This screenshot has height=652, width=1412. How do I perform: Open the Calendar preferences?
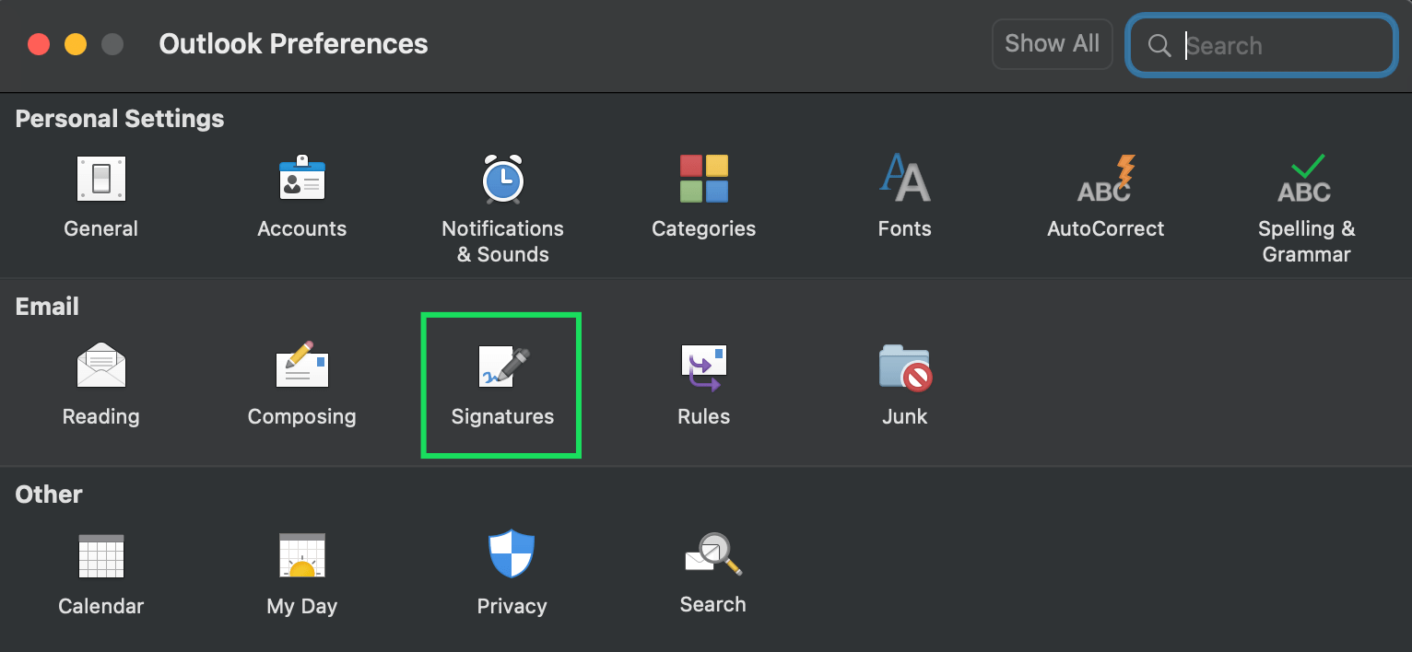pos(100,571)
